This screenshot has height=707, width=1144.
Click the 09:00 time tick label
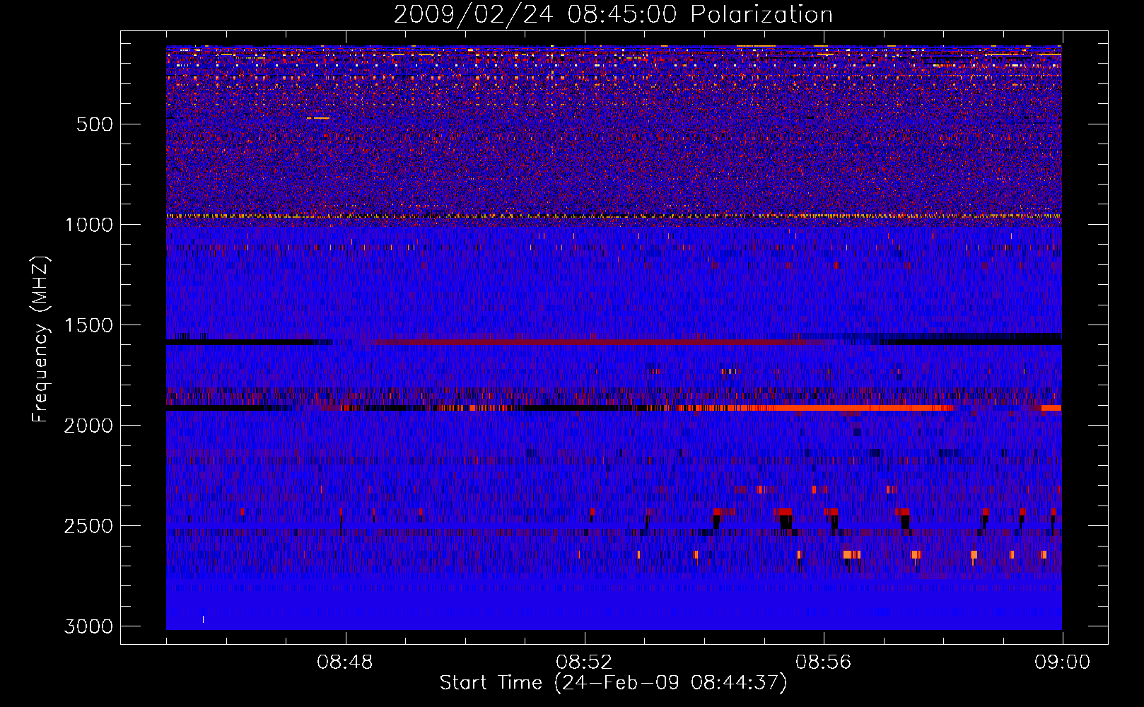[x=1062, y=662]
